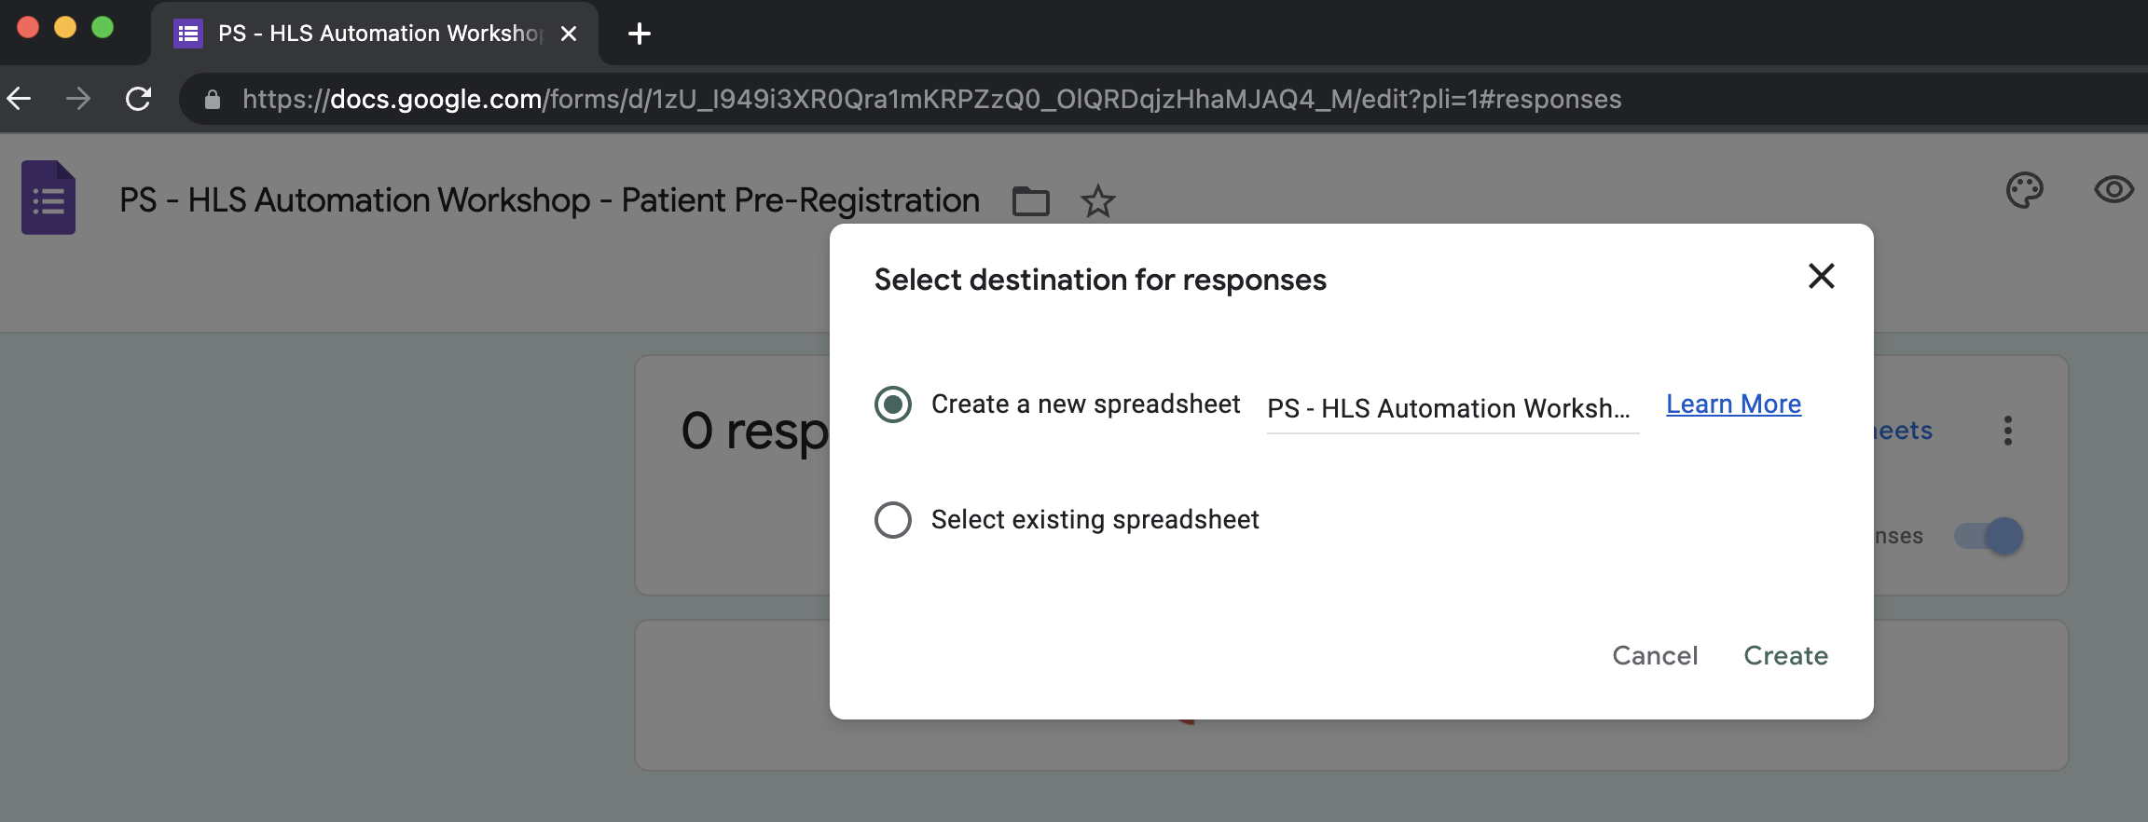Click the lock icon in address bar
Screen dimensions: 2148x822
coord(213,100)
